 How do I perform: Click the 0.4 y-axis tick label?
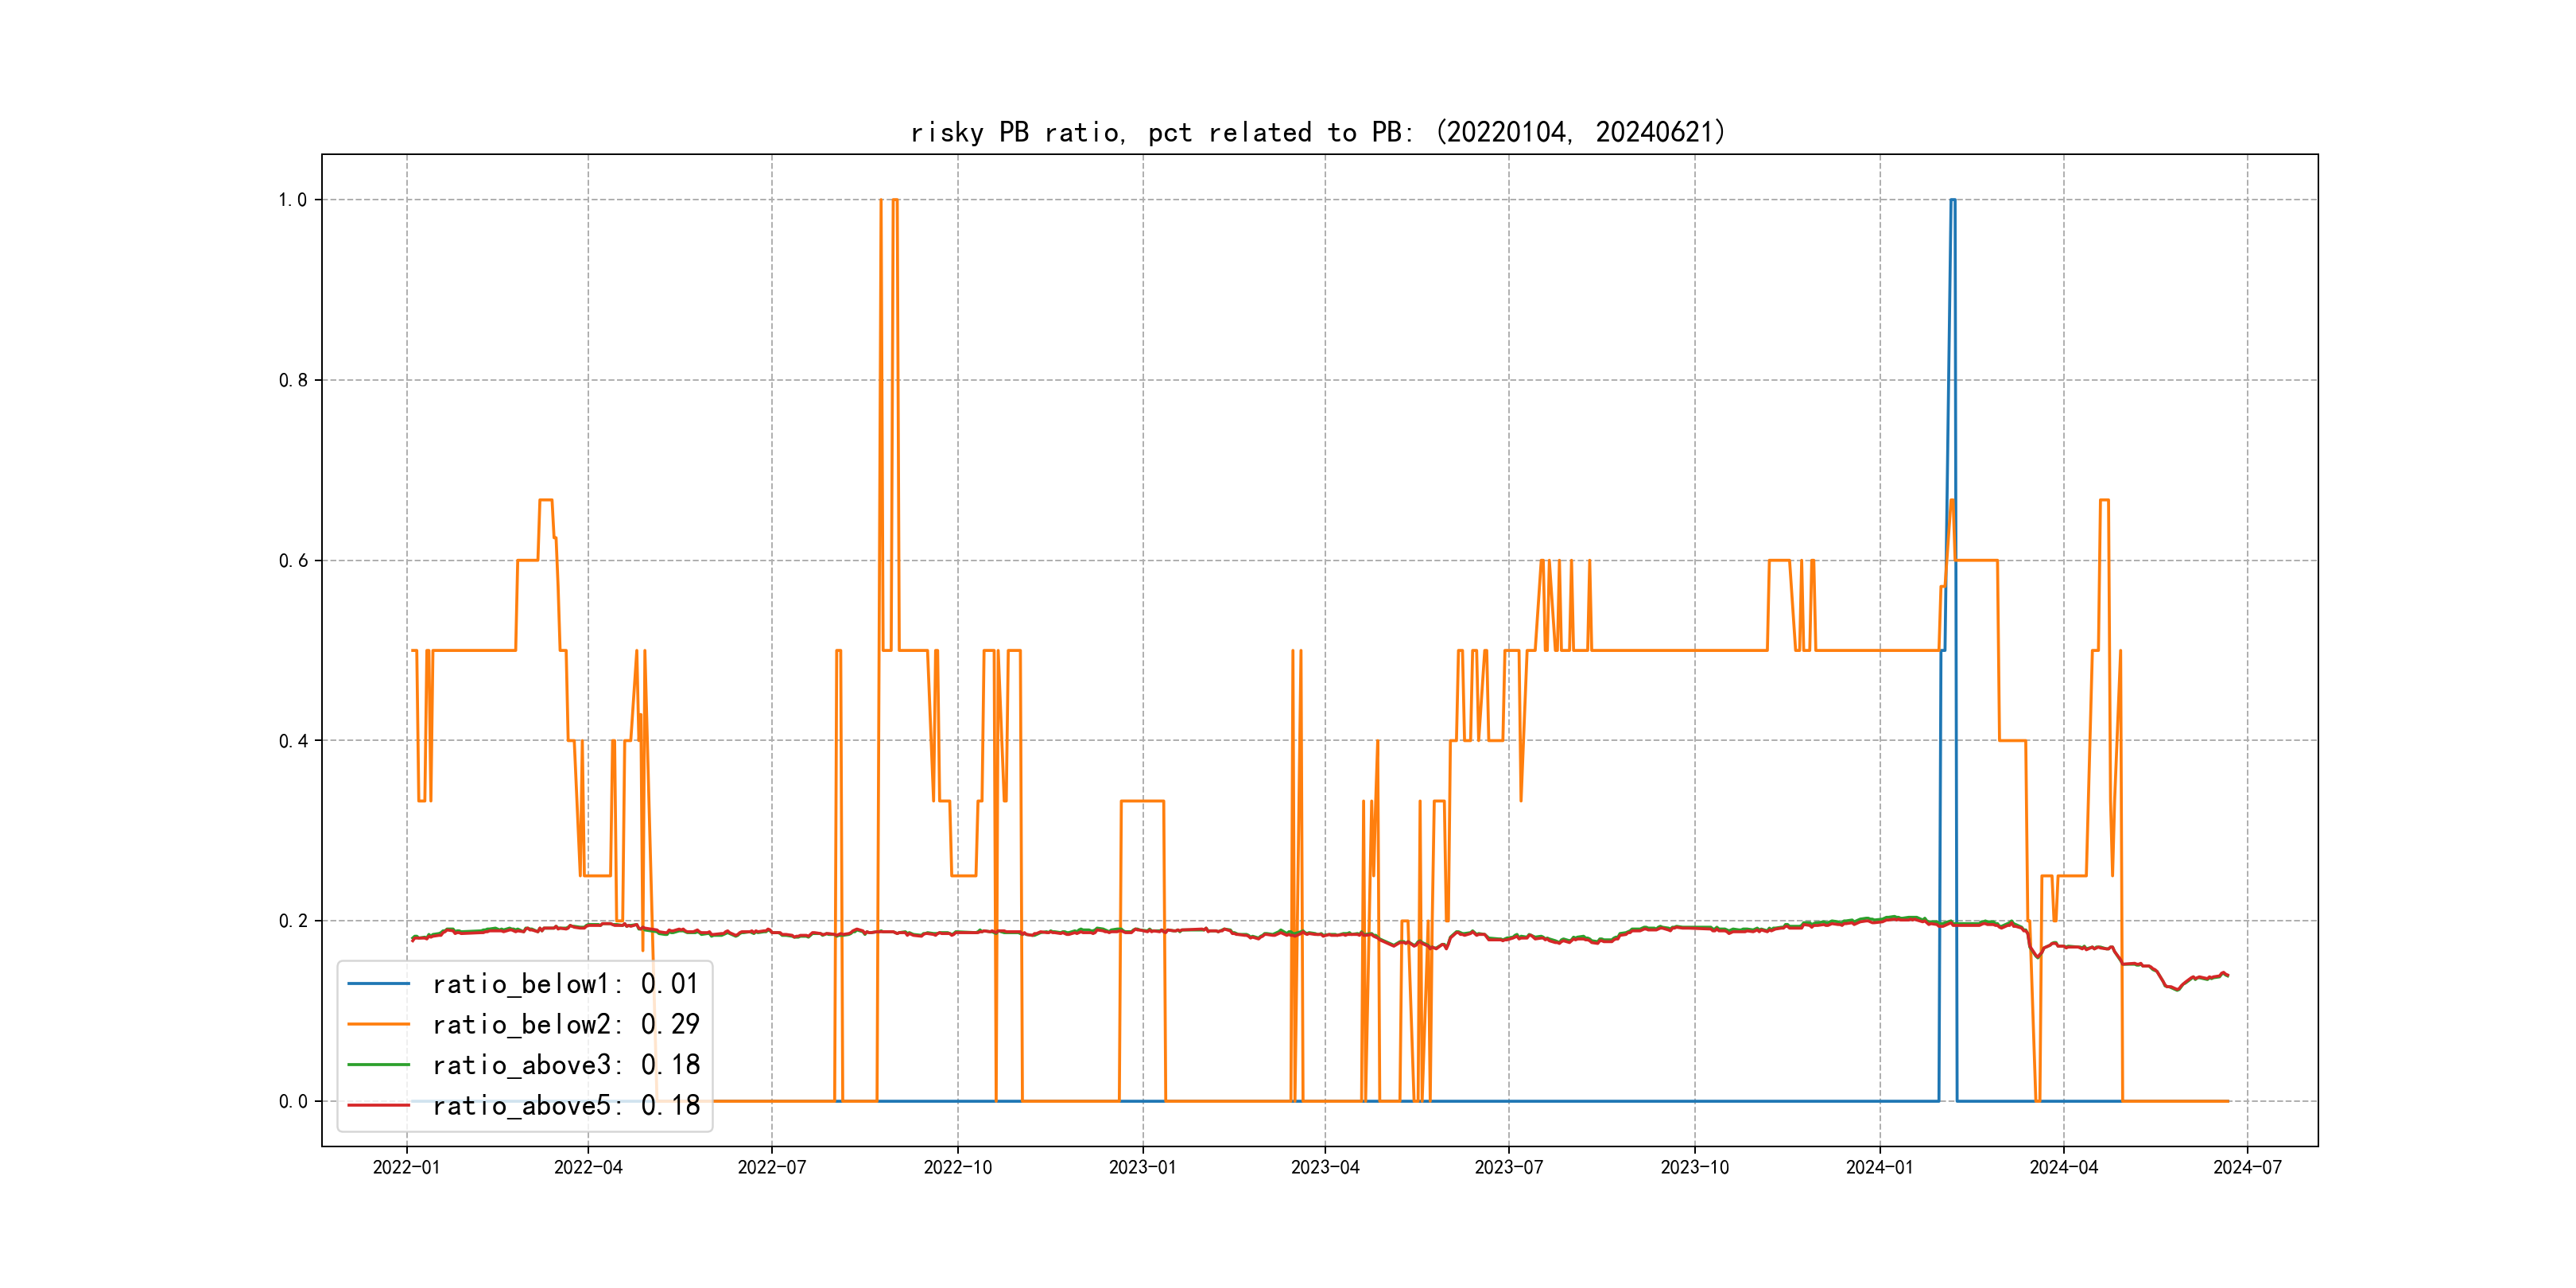coord(293,741)
